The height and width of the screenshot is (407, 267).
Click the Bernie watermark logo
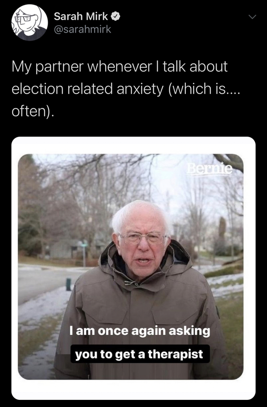point(209,169)
